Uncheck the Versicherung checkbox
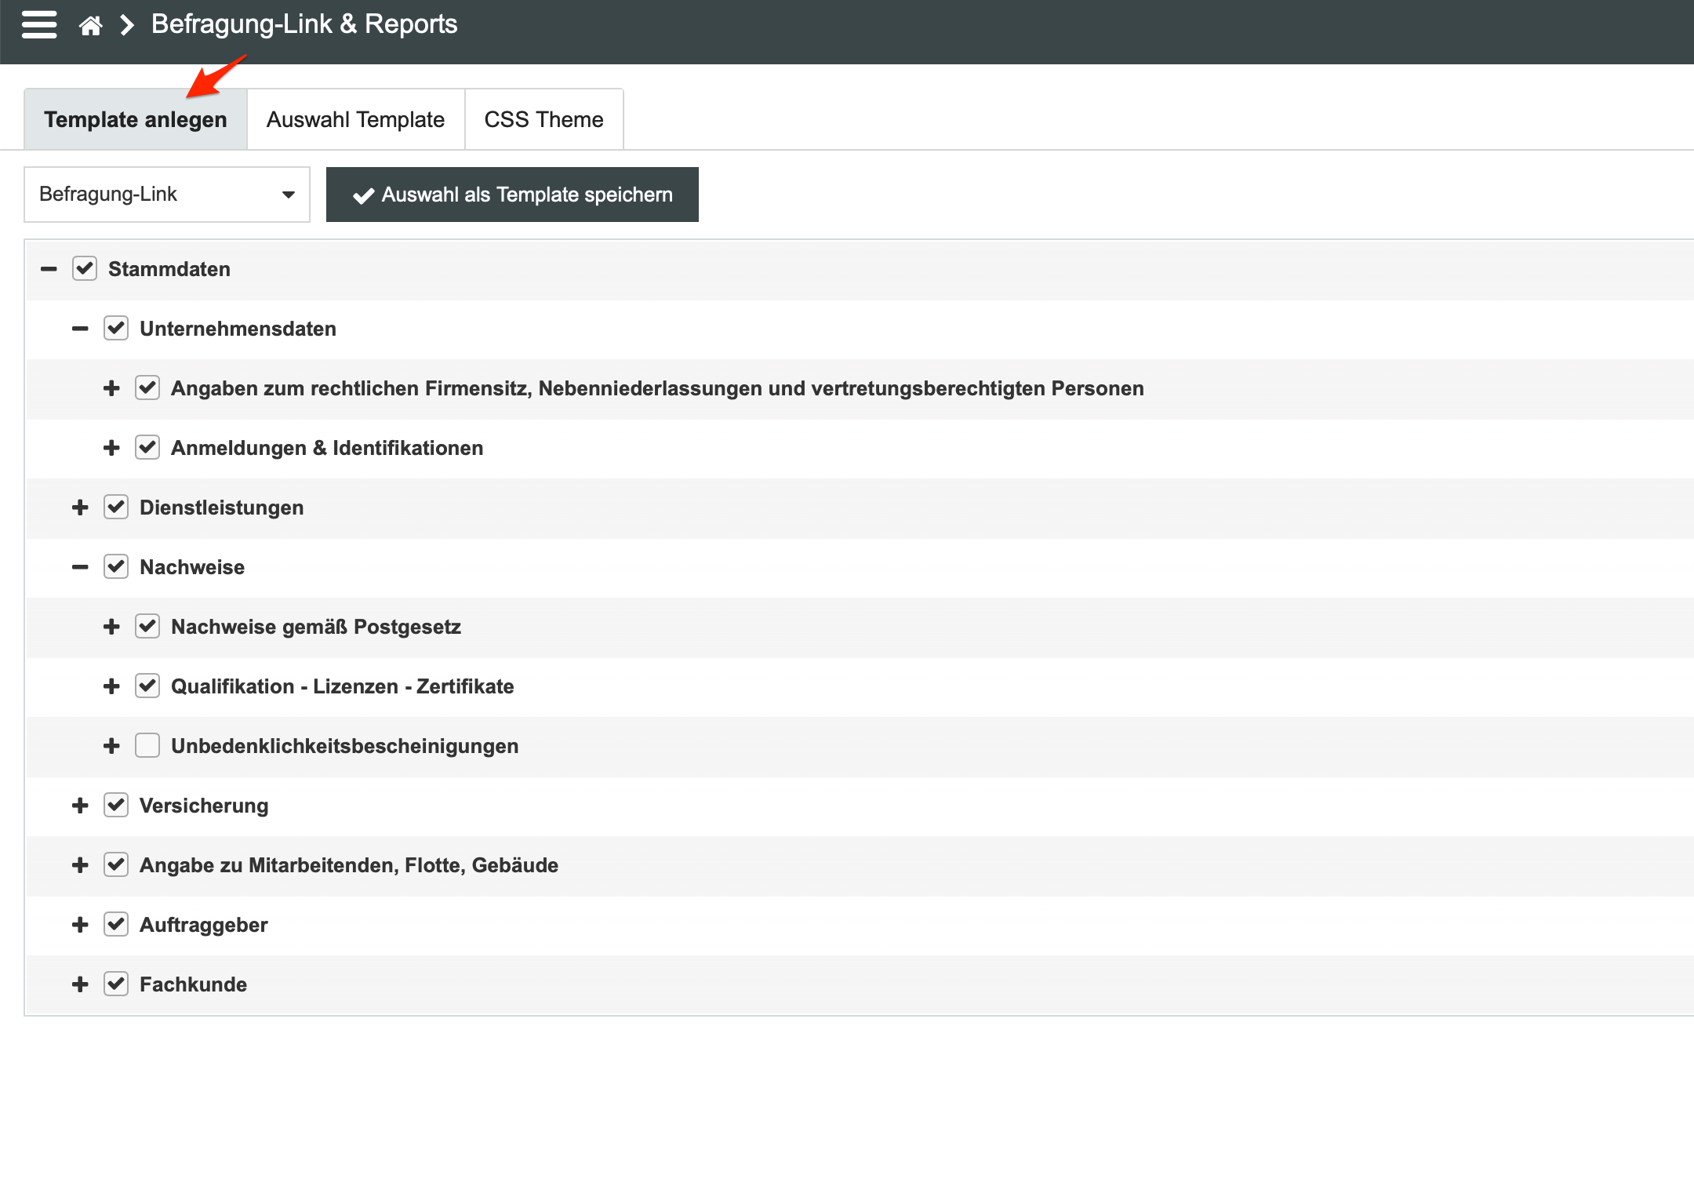 (x=116, y=805)
